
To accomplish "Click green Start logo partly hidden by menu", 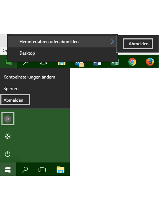I will 9,63.
